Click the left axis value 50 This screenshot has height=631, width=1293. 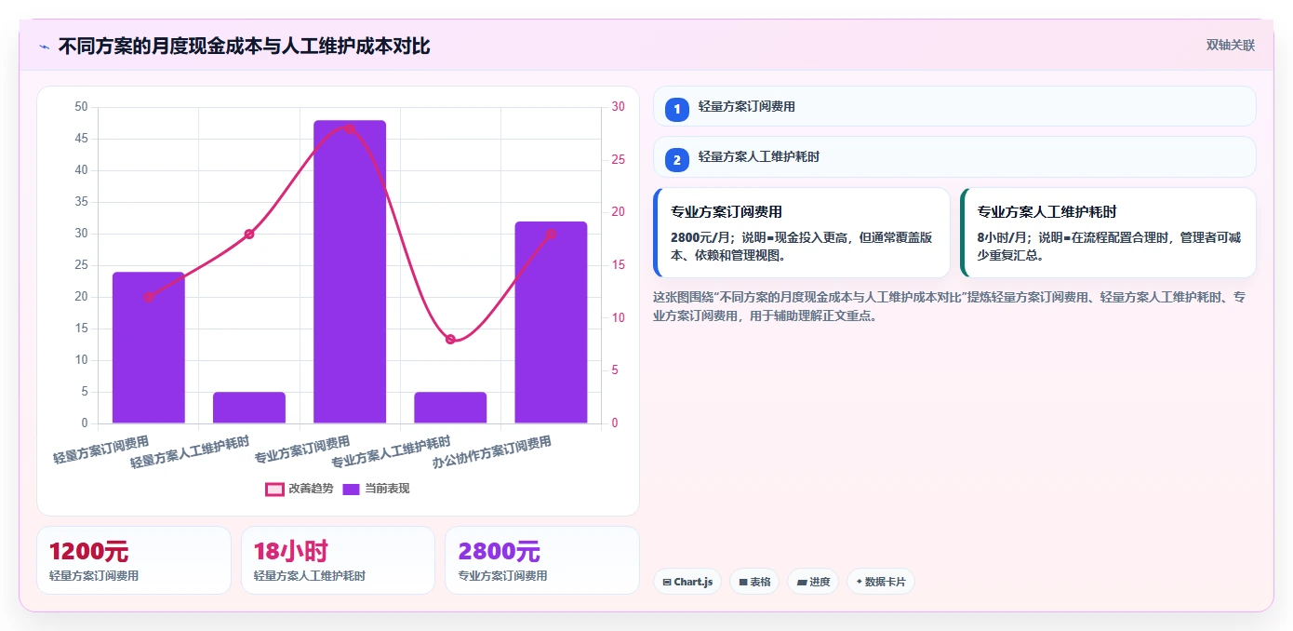81,107
